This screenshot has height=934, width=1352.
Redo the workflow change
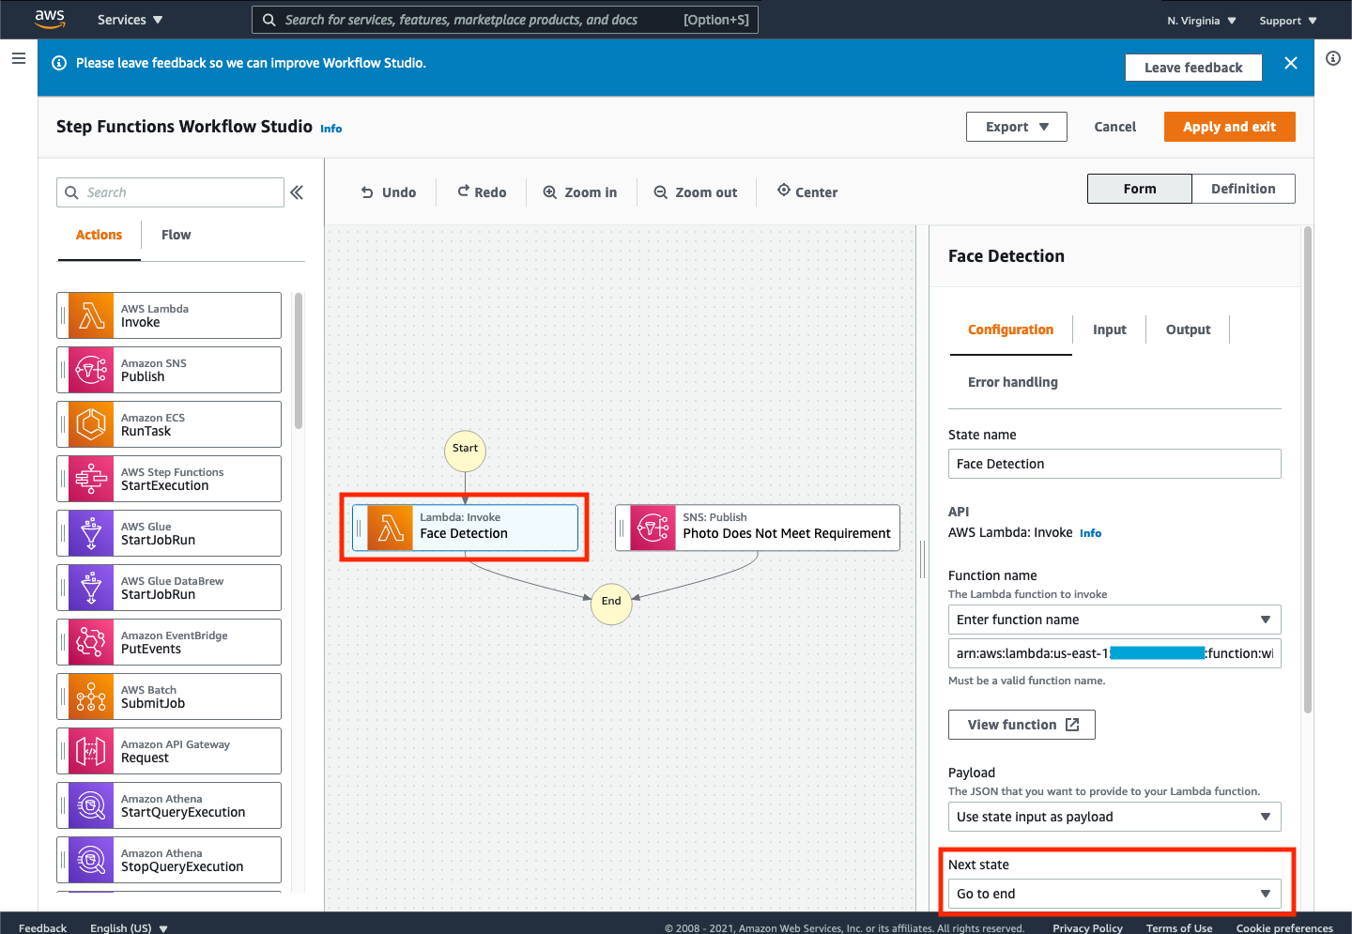tap(482, 192)
